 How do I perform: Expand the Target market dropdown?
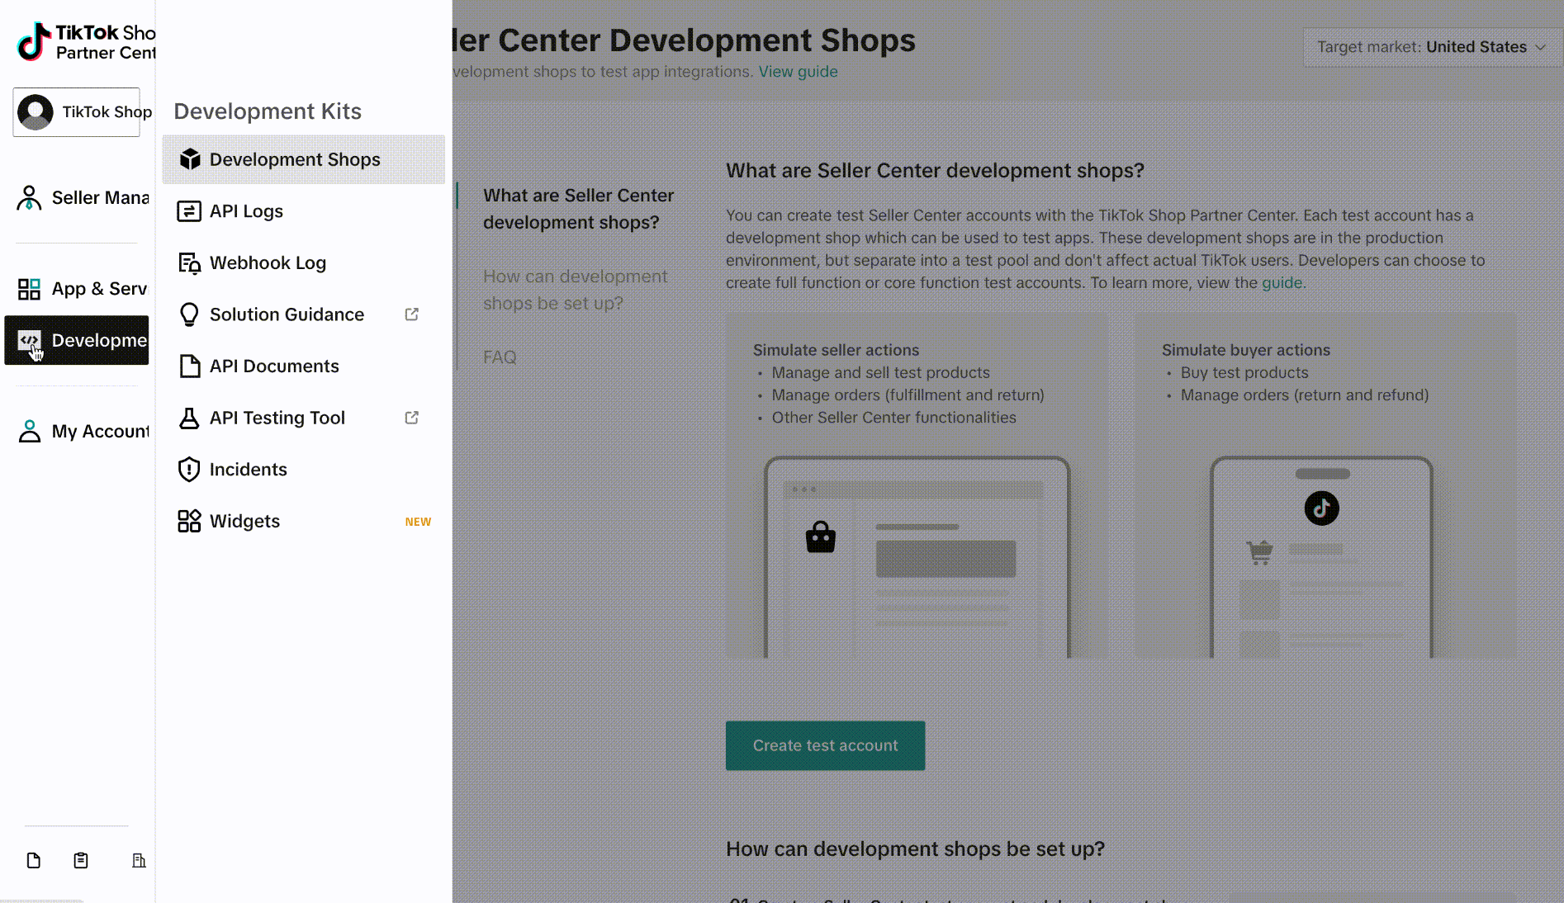1430,47
